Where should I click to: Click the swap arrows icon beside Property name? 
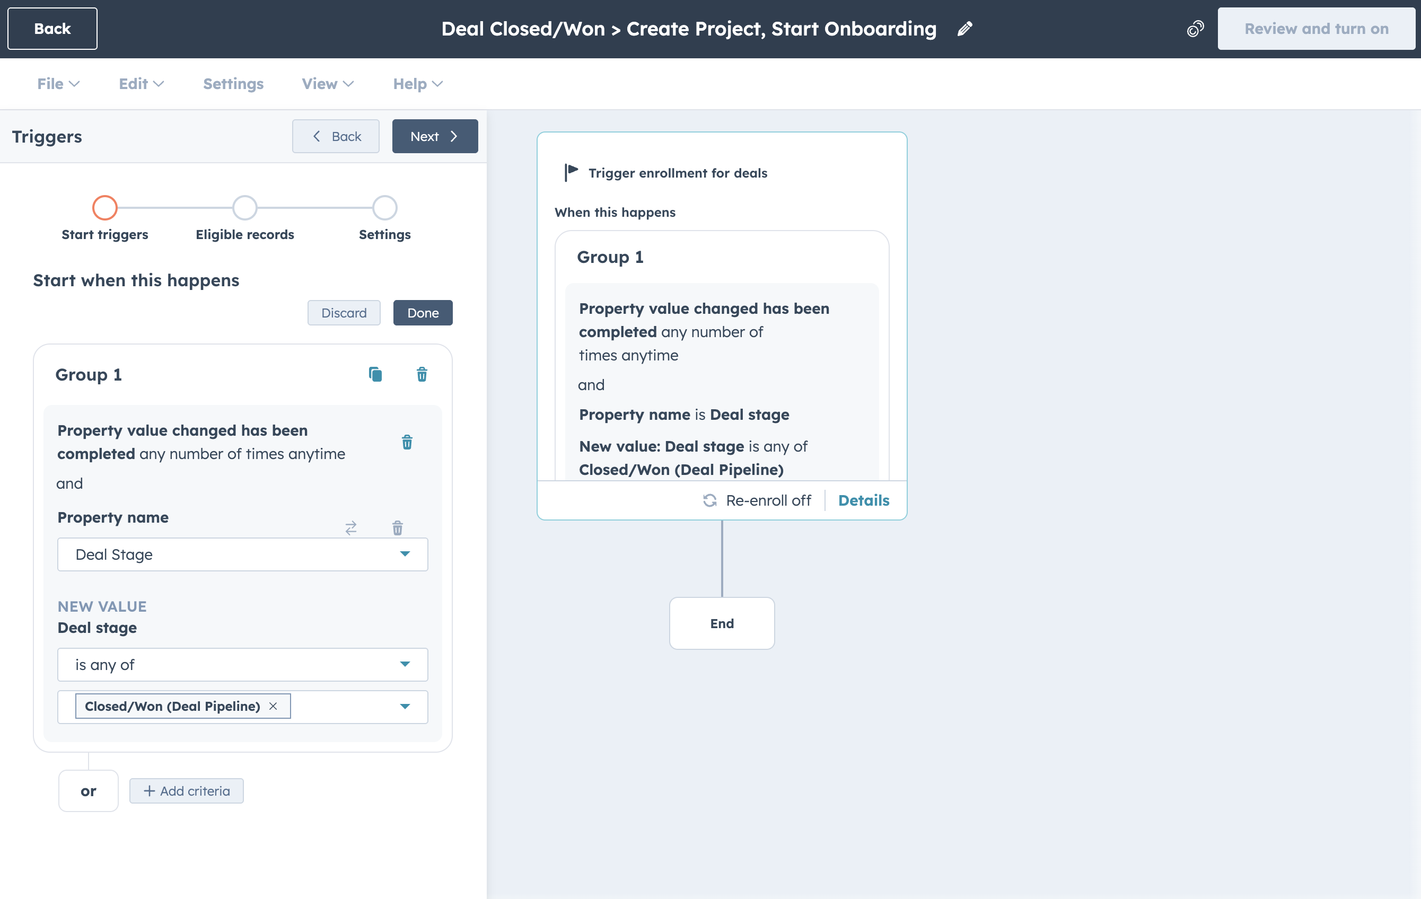click(350, 527)
